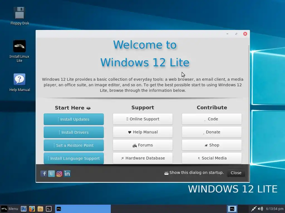Open the Menu button in taskbar
This screenshot has height=213, width=285.
pyautogui.click(x=9, y=209)
